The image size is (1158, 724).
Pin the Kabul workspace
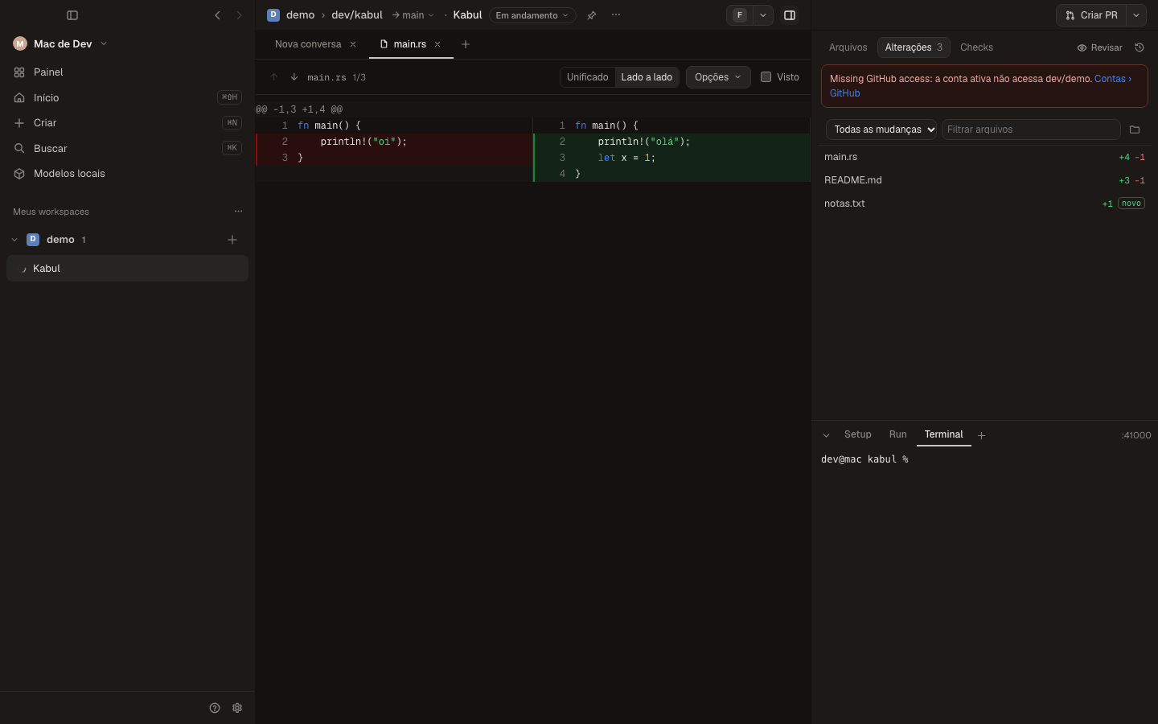[592, 15]
